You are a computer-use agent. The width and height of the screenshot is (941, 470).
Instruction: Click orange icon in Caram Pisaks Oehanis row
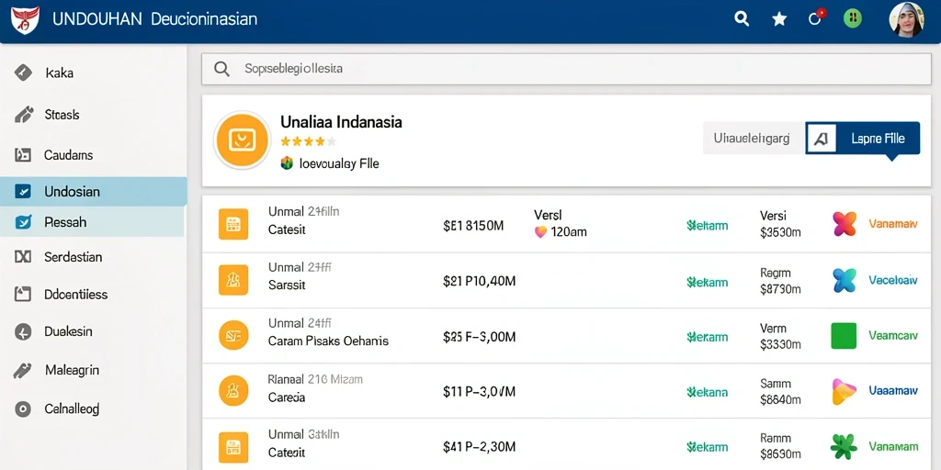click(232, 335)
